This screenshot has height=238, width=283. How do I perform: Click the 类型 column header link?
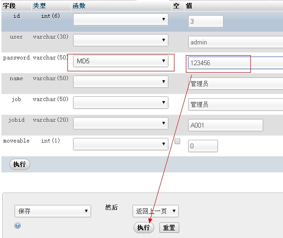point(39,6)
